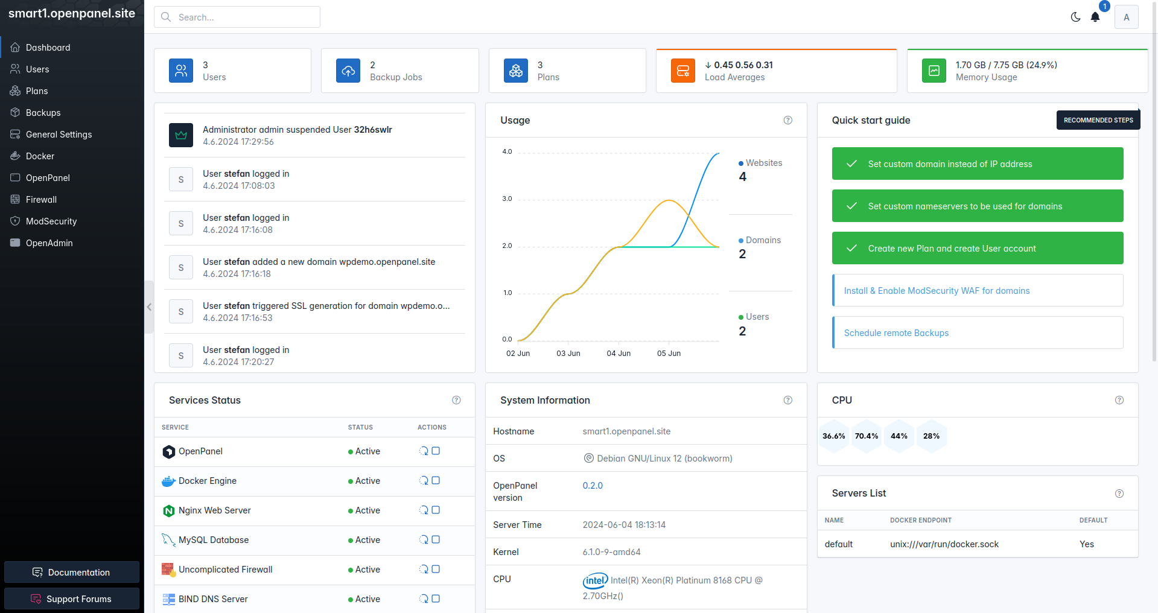Screen dimensions: 1158x613
Task: Restart the OpenPanel service
Action: (x=424, y=451)
